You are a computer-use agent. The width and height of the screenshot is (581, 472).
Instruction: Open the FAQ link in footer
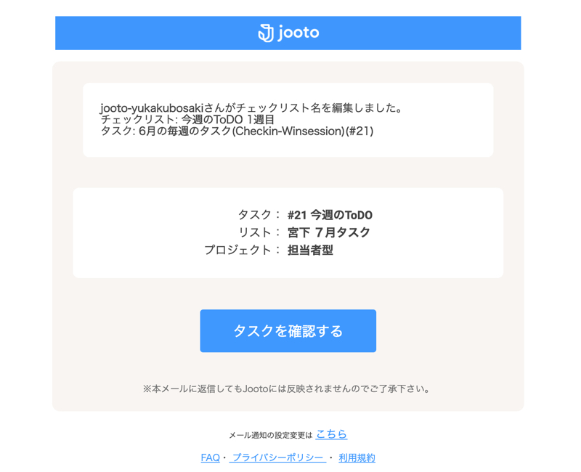(x=210, y=458)
